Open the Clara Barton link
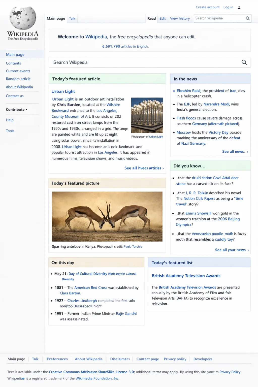This screenshot has height=387, width=258. pyautogui.click(x=70, y=293)
